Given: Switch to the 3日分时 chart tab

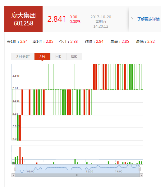Looking at the screenshot, I should 23,56.
